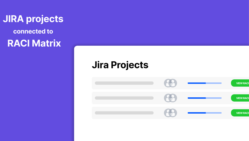Click View RACI button in third project row
This screenshot has height=141, width=249.
[240, 113]
